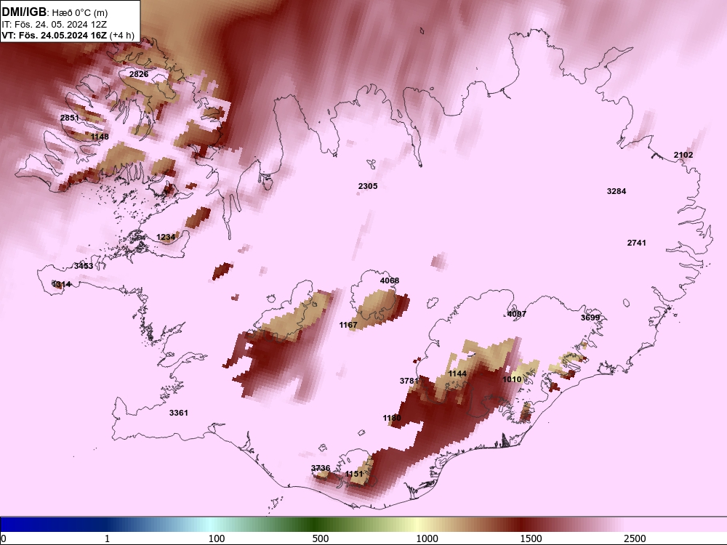Image resolution: width=727 pixels, height=545 pixels.
Task: Click the VT: Fös. 24.05.2024 16Z line
Action: pos(68,35)
